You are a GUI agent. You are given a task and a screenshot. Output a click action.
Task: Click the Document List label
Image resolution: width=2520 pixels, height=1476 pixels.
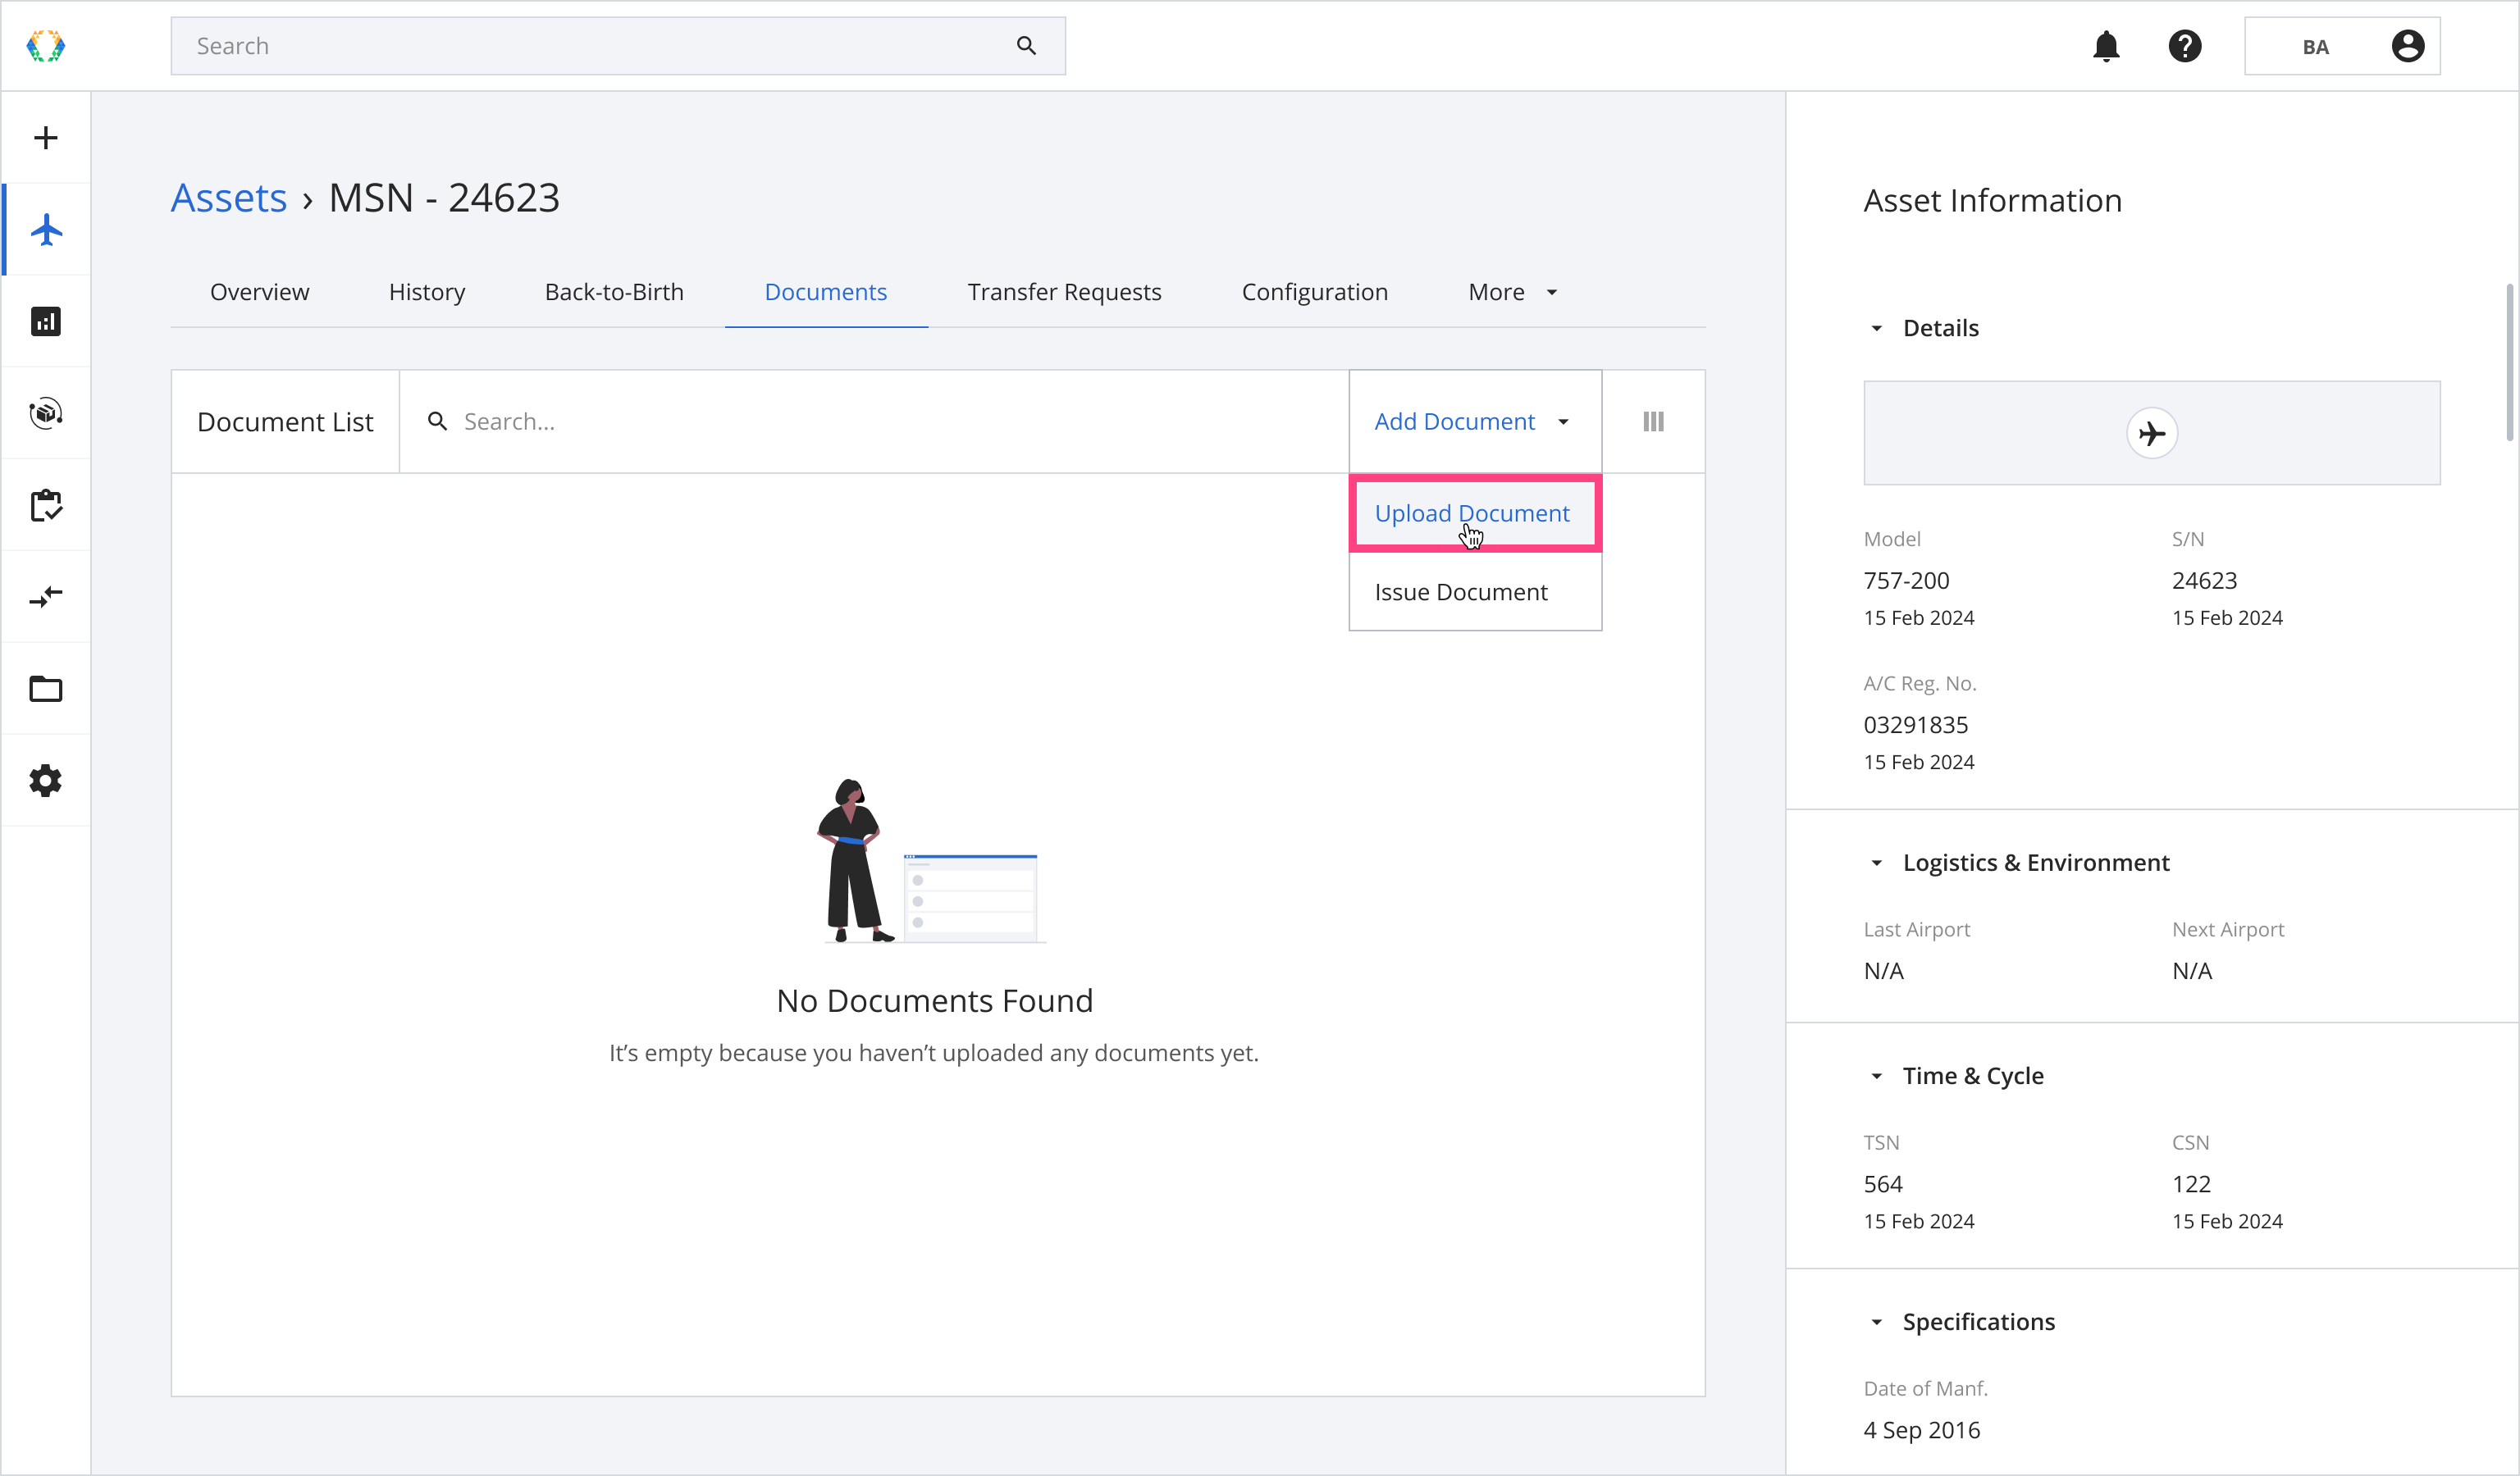[x=285, y=421]
